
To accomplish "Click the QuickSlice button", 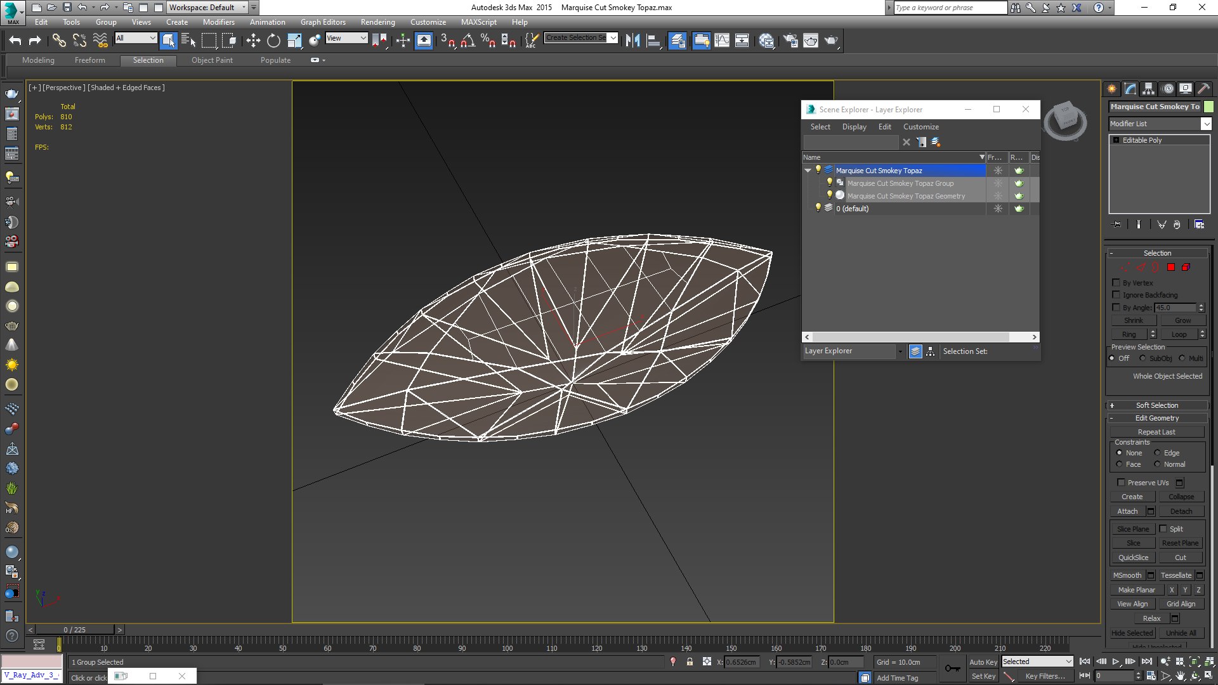I will point(1133,558).
